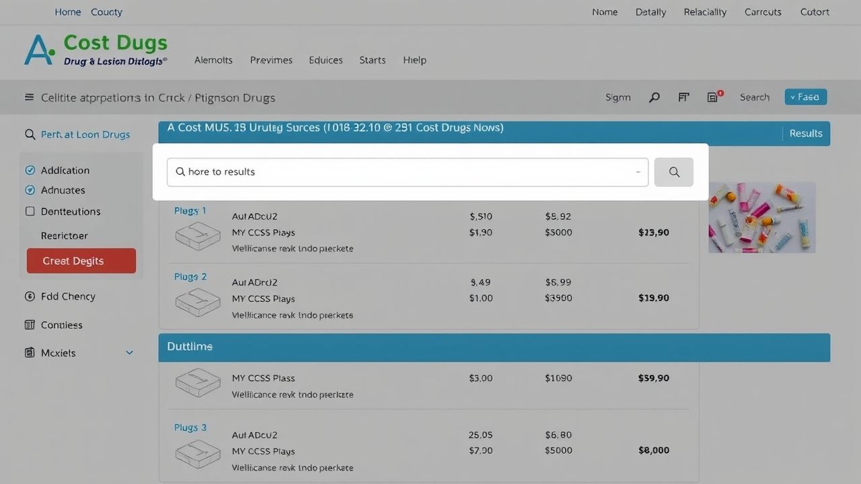Image resolution: width=861 pixels, height=484 pixels.
Task: Click inside the 'hore to results' search field
Action: [x=404, y=172]
